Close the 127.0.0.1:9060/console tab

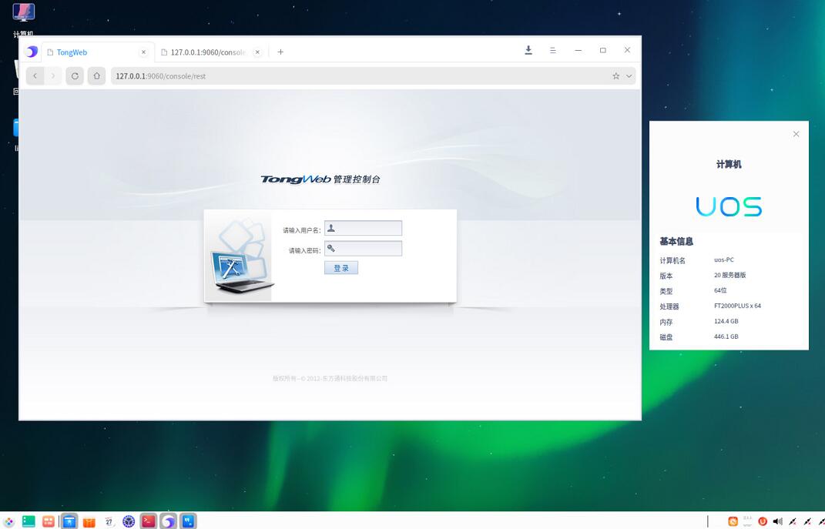(257, 52)
